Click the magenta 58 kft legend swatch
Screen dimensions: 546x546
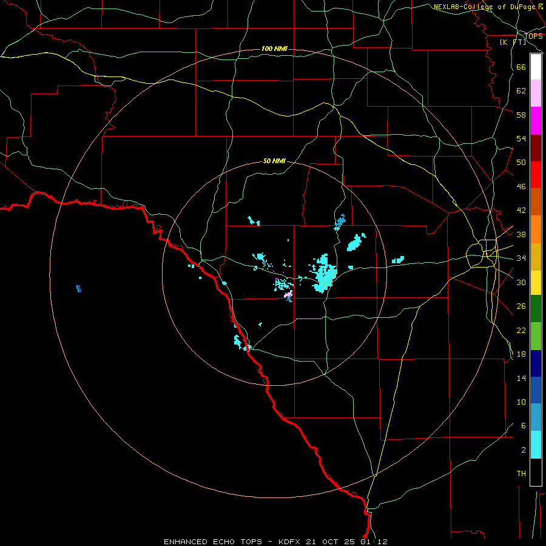point(536,121)
